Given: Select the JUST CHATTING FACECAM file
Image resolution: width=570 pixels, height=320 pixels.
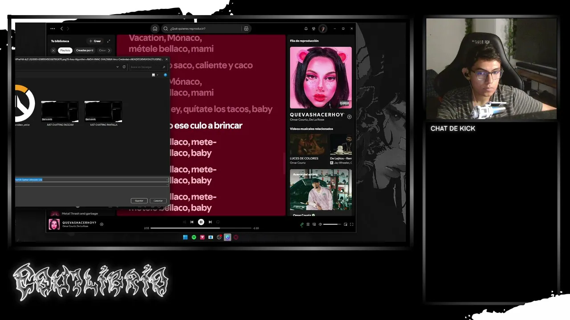Looking at the screenshot, I should pyautogui.click(x=60, y=114).
